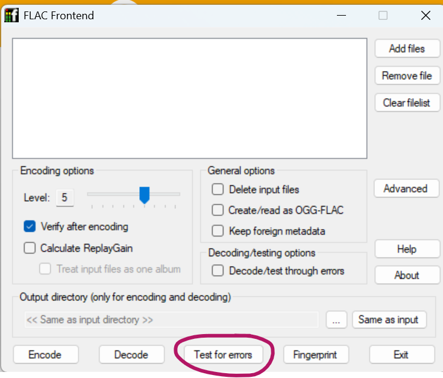Start Test for errors

[223, 355]
